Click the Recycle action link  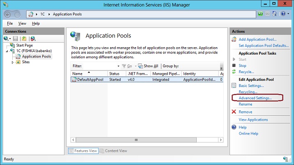tap(246, 72)
